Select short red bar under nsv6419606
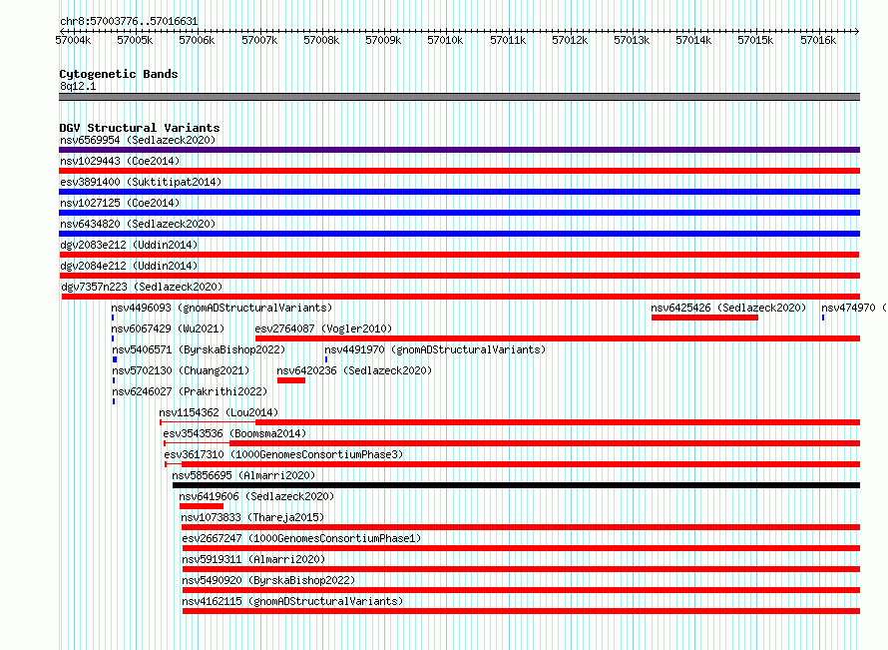 202,506
